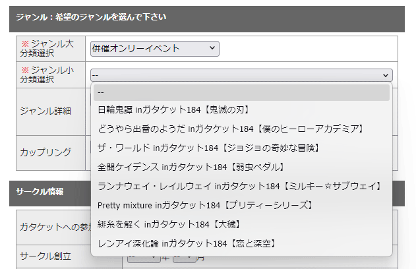Click the chevron arrow beside 供催オンリーイベント
The image size is (416, 269).
coord(212,49)
